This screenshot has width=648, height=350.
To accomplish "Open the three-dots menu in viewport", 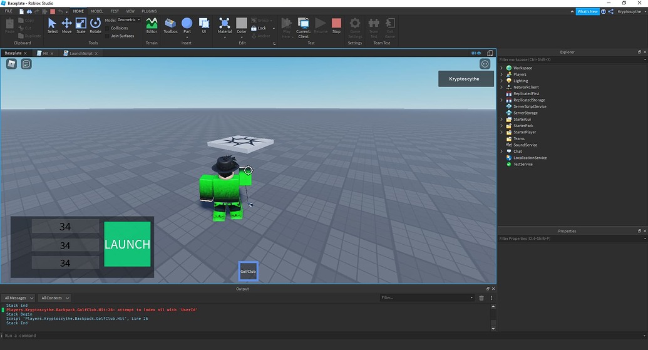I will pos(485,64).
